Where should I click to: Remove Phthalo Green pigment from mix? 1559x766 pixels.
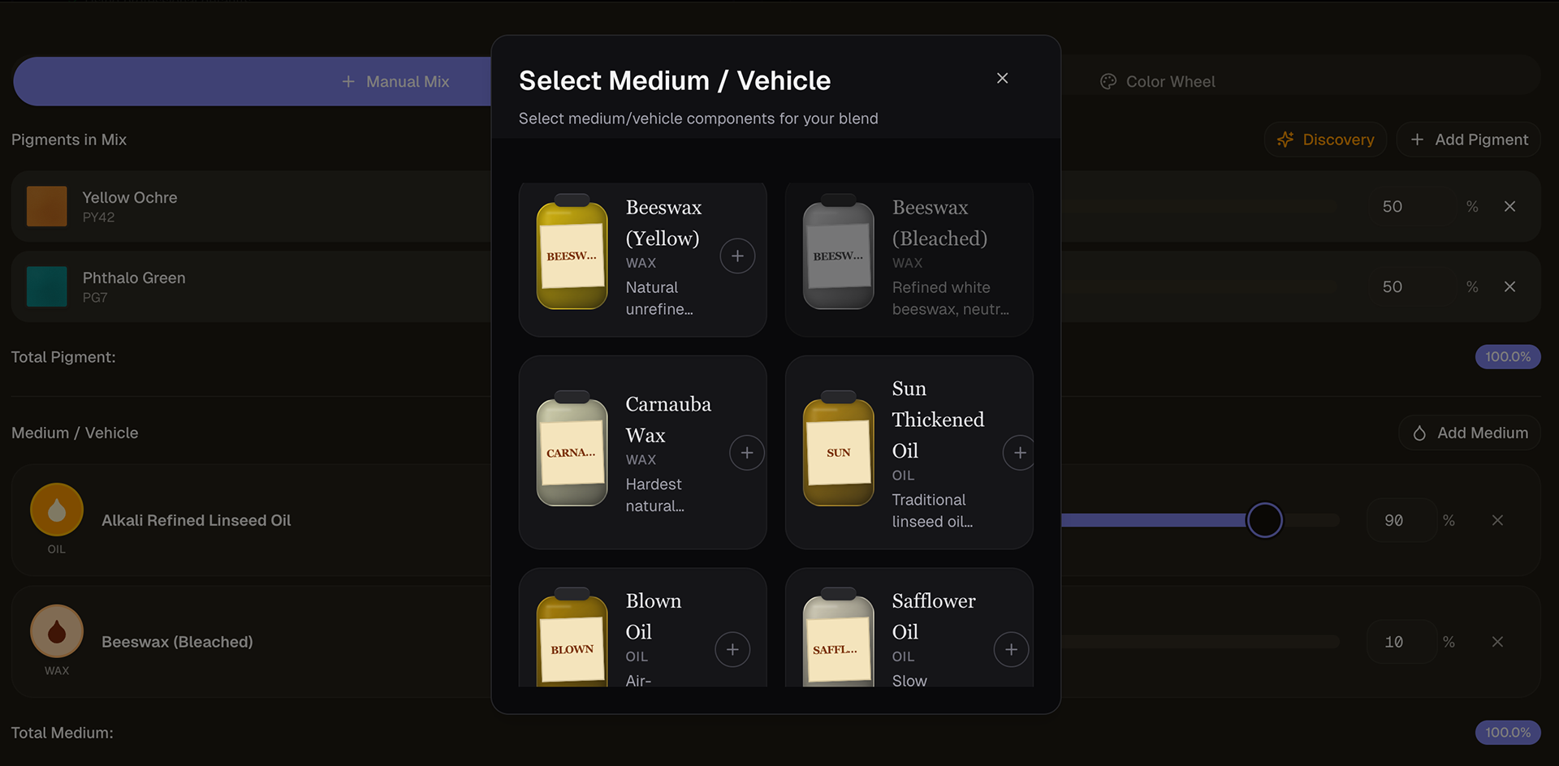point(1509,287)
